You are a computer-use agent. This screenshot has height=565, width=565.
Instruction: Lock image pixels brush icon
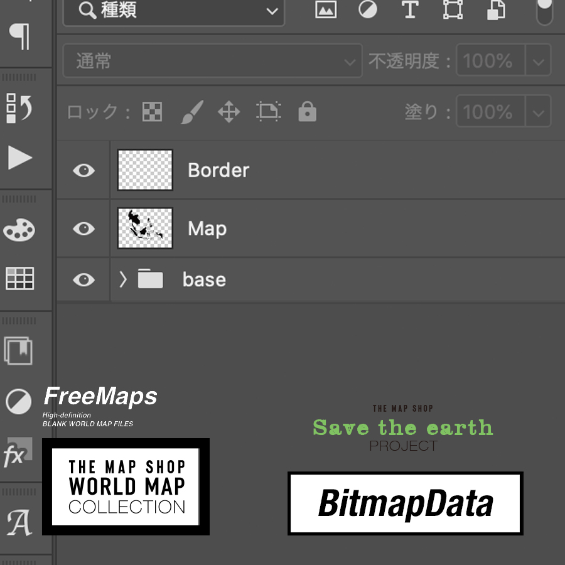click(192, 112)
